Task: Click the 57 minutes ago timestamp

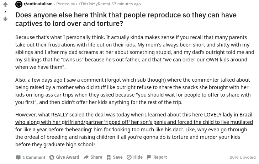Action: point(126,4)
